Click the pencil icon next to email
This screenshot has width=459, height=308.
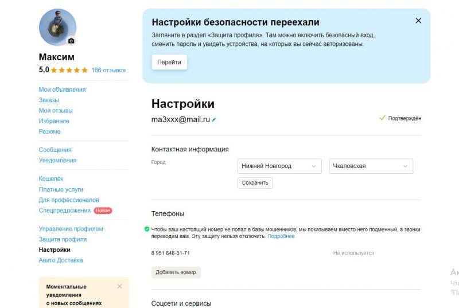[214, 120]
